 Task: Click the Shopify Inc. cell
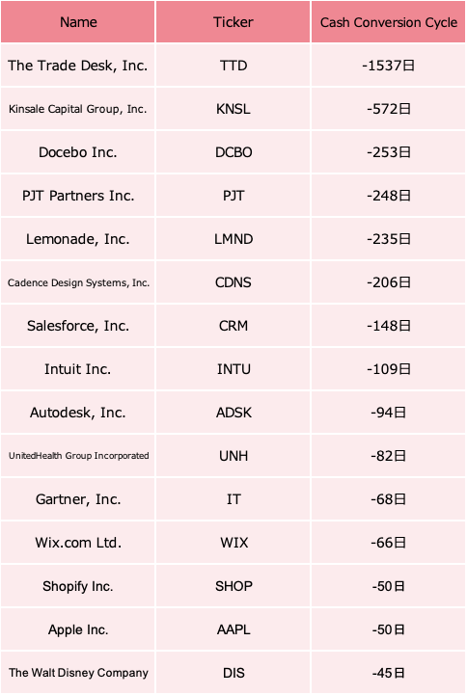coord(78,586)
